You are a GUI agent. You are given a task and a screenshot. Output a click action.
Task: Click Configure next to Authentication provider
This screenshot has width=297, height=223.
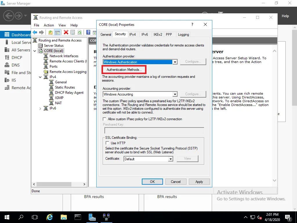(x=193, y=62)
